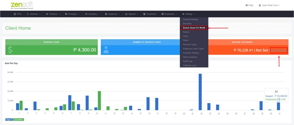Click the Packages tag icon
Image resolution: width=294 pixels, height=125 pixels.
click(x=66, y=14)
